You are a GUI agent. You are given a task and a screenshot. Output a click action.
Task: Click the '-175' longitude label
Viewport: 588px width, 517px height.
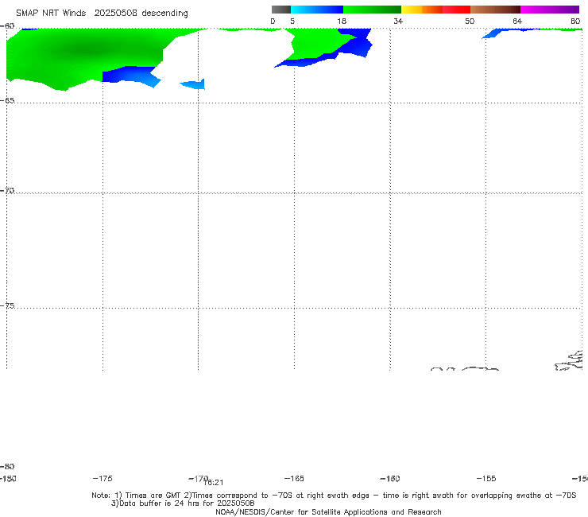(x=103, y=478)
